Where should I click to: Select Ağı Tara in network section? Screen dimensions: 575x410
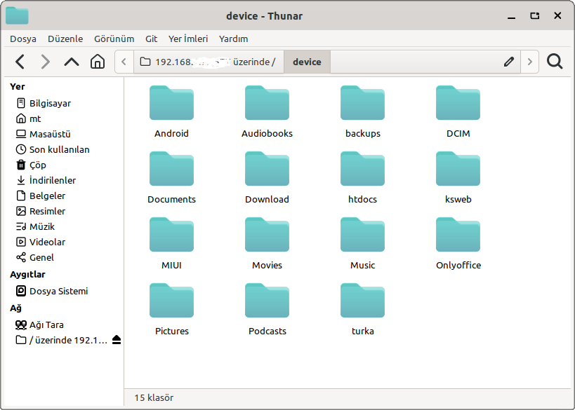point(46,324)
